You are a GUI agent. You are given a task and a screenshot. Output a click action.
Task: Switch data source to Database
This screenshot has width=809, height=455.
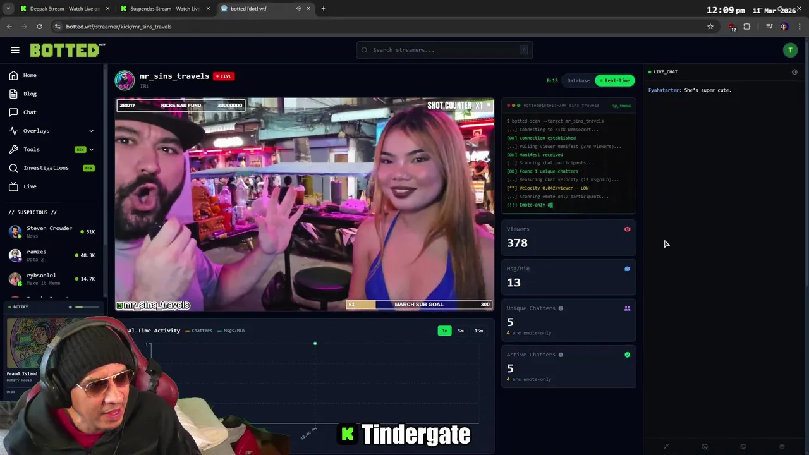point(578,81)
